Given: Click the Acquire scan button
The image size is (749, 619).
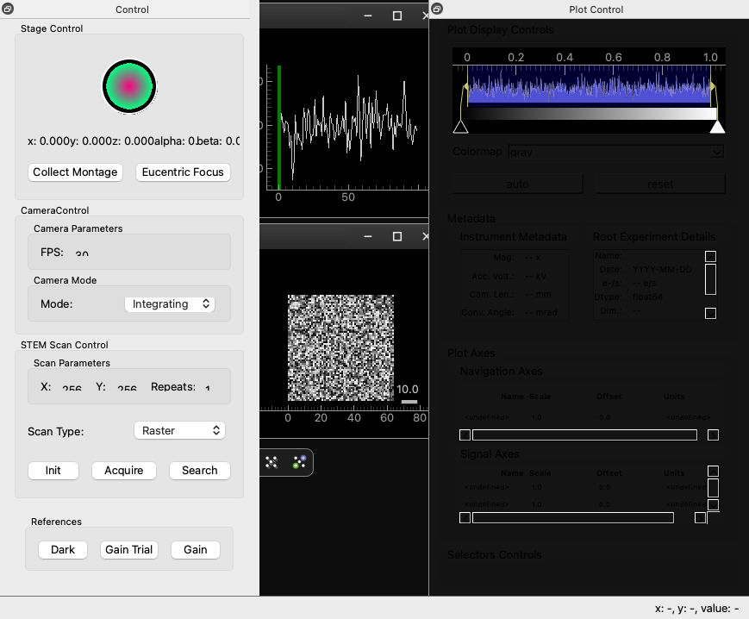Looking at the screenshot, I should pos(124,471).
